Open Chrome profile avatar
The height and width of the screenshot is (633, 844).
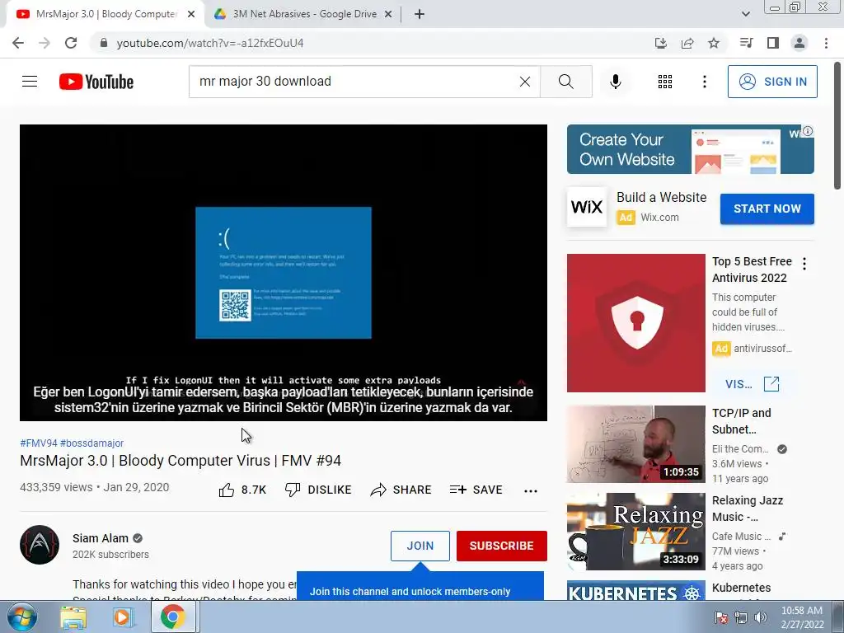[x=799, y=43]
